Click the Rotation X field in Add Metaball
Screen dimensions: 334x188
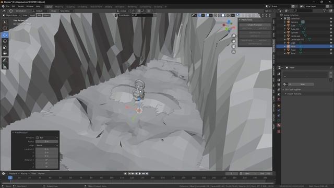point(47,160)
